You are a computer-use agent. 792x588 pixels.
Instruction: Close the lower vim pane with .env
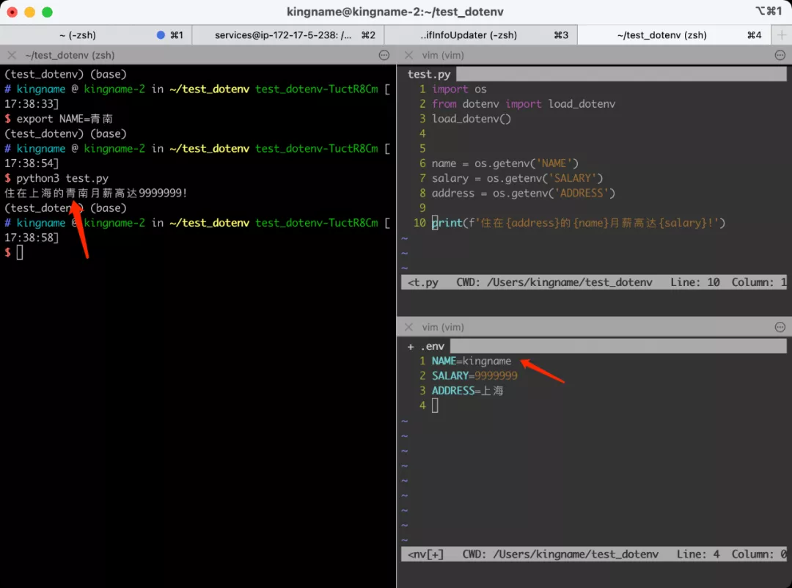click(408, 327)
